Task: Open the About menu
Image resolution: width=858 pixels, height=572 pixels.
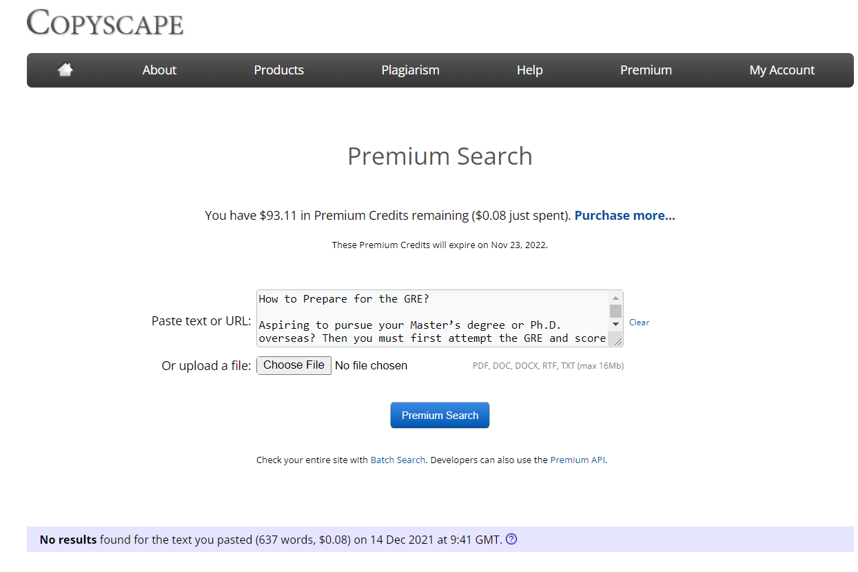Action: 159,70
